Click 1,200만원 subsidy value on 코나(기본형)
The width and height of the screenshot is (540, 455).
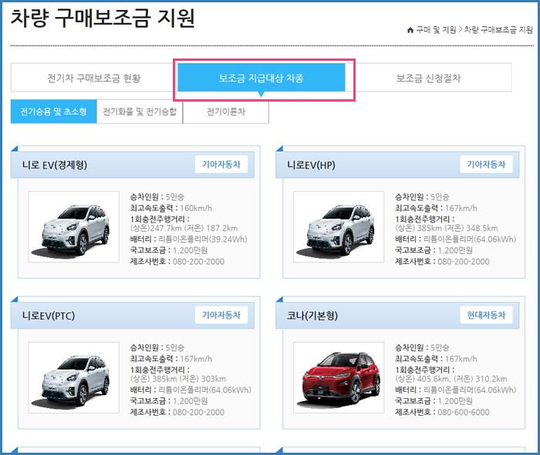pyautogui.click(x=455, y=401)
